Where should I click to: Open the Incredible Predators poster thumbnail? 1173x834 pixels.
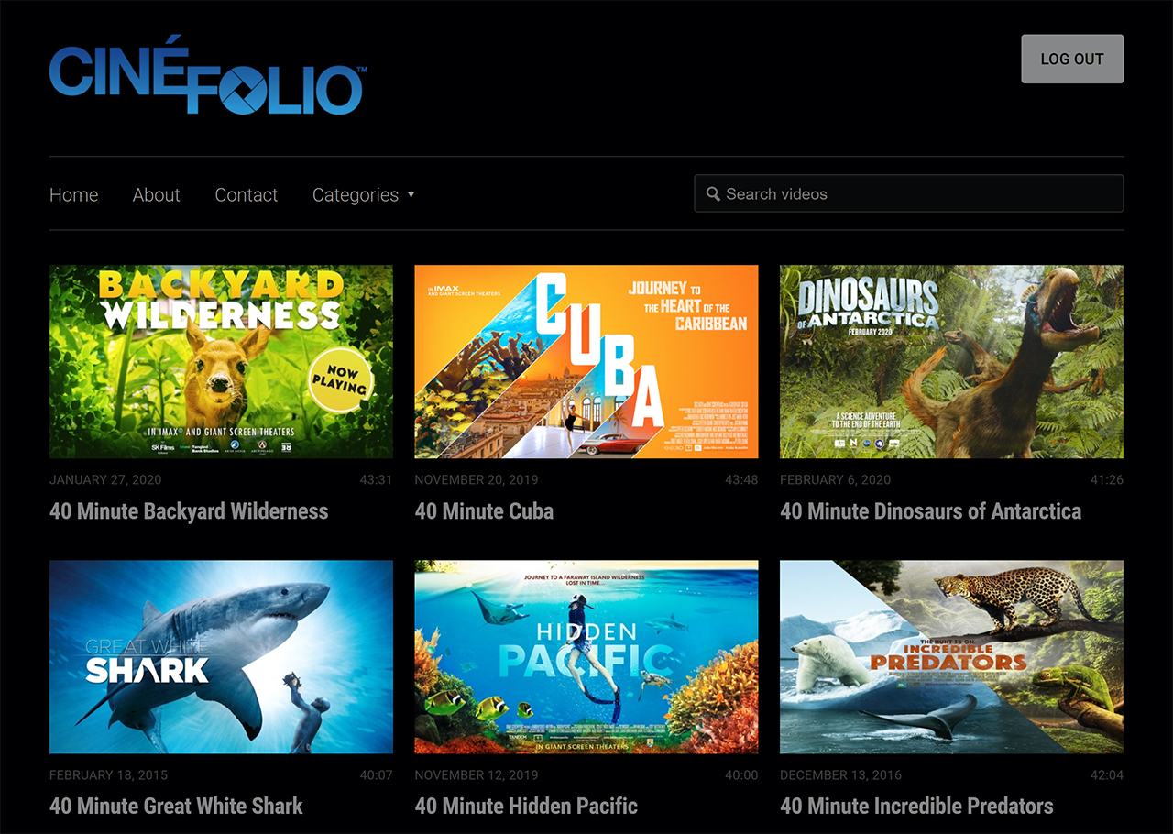pos(951,657)
